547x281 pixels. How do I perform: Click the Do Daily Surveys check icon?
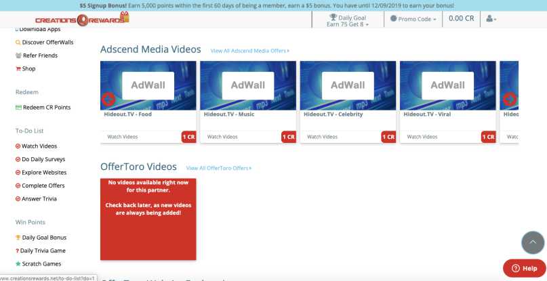tap(18, 159)
